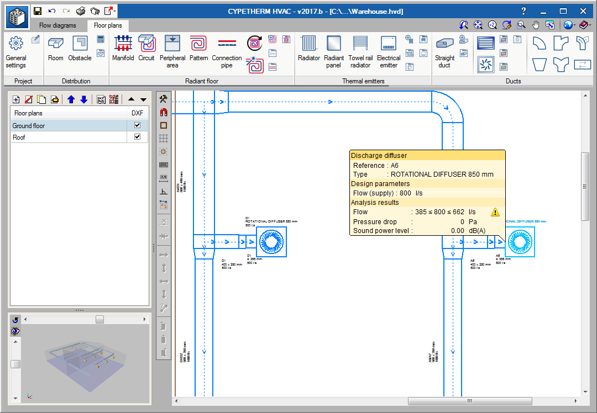Switch to the Flow diagrams tab
The height and width of the screenshot is (413, 597).
coord(57,25)
